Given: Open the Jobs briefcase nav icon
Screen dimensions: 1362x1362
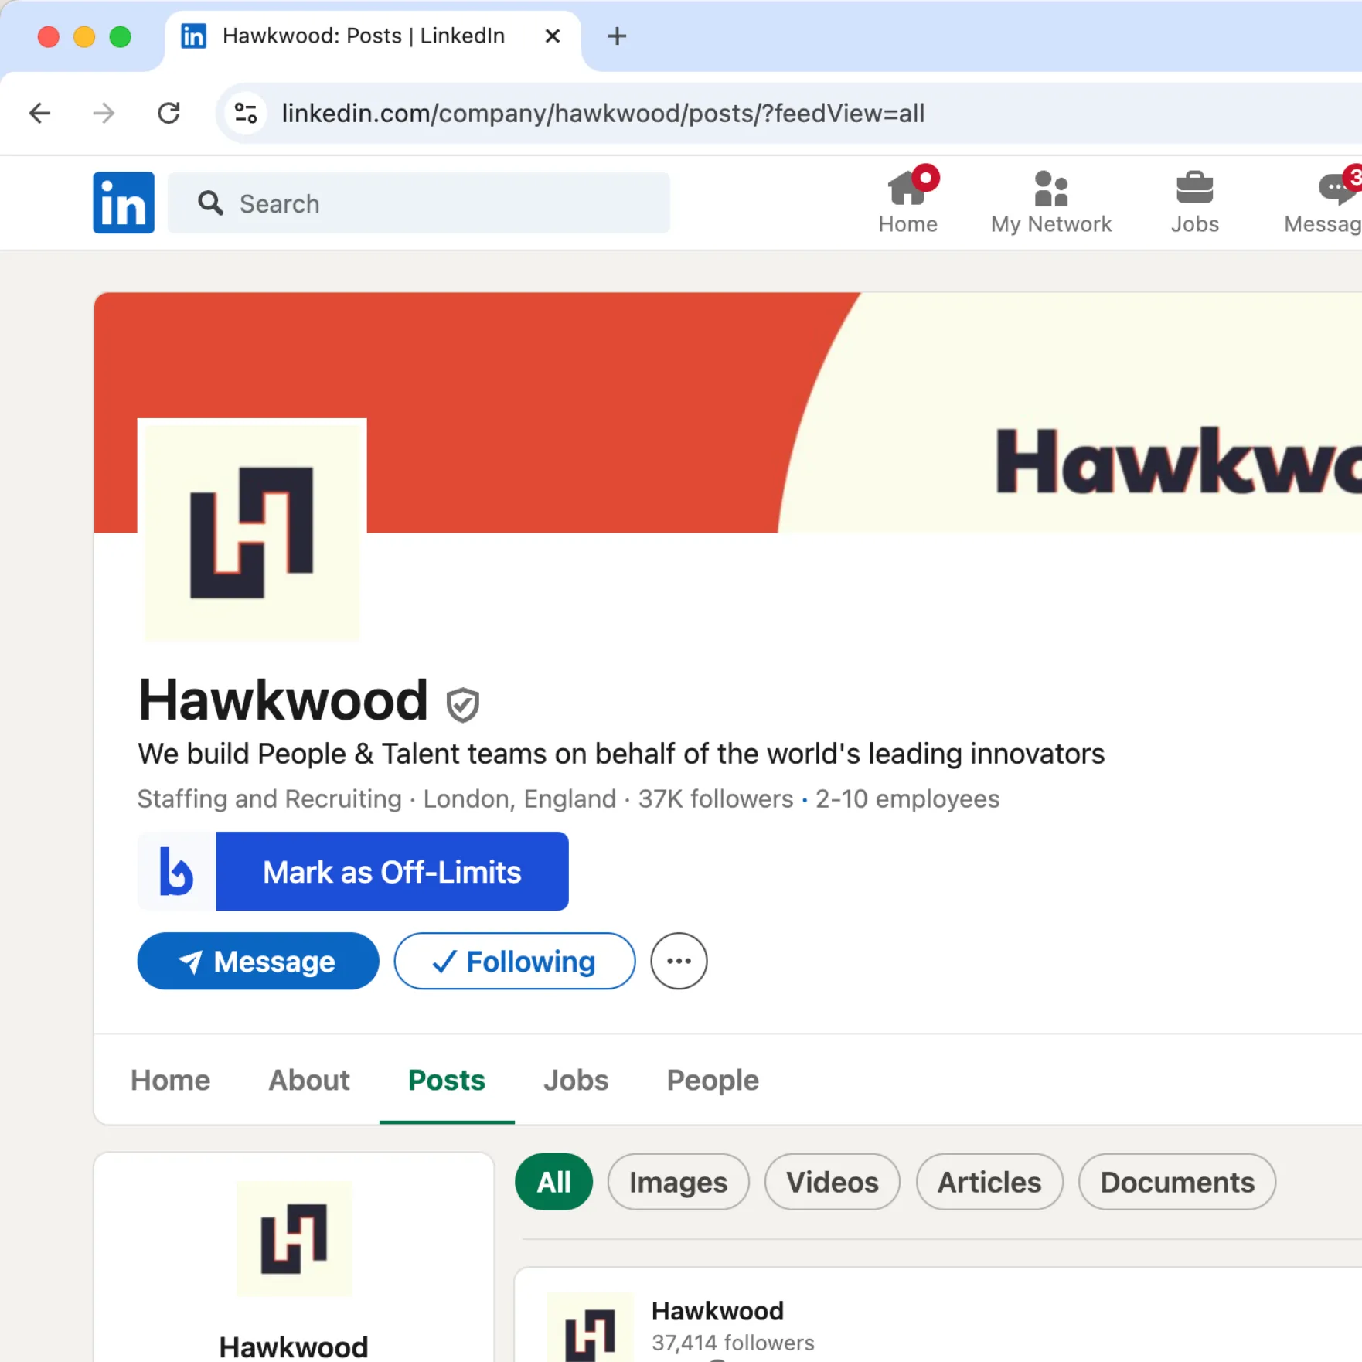Looking at the screenshot, I should click(x=1194, y=202).
